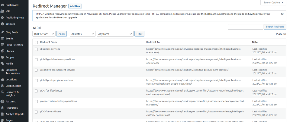Check the /business-services redirect row
Image resolution: width=290 pixels, height=122 pixels.
[36, 49]
